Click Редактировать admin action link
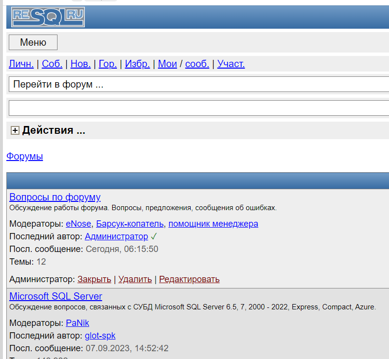 tap(189, 279)
